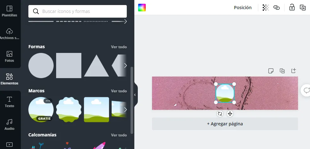Viewport: 310px width, 149px height.
Task: Toggle the lock padlock icon
Action: [x=292, y=7]
